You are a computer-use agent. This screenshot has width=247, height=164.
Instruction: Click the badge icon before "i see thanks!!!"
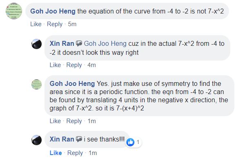click(79, 139)
